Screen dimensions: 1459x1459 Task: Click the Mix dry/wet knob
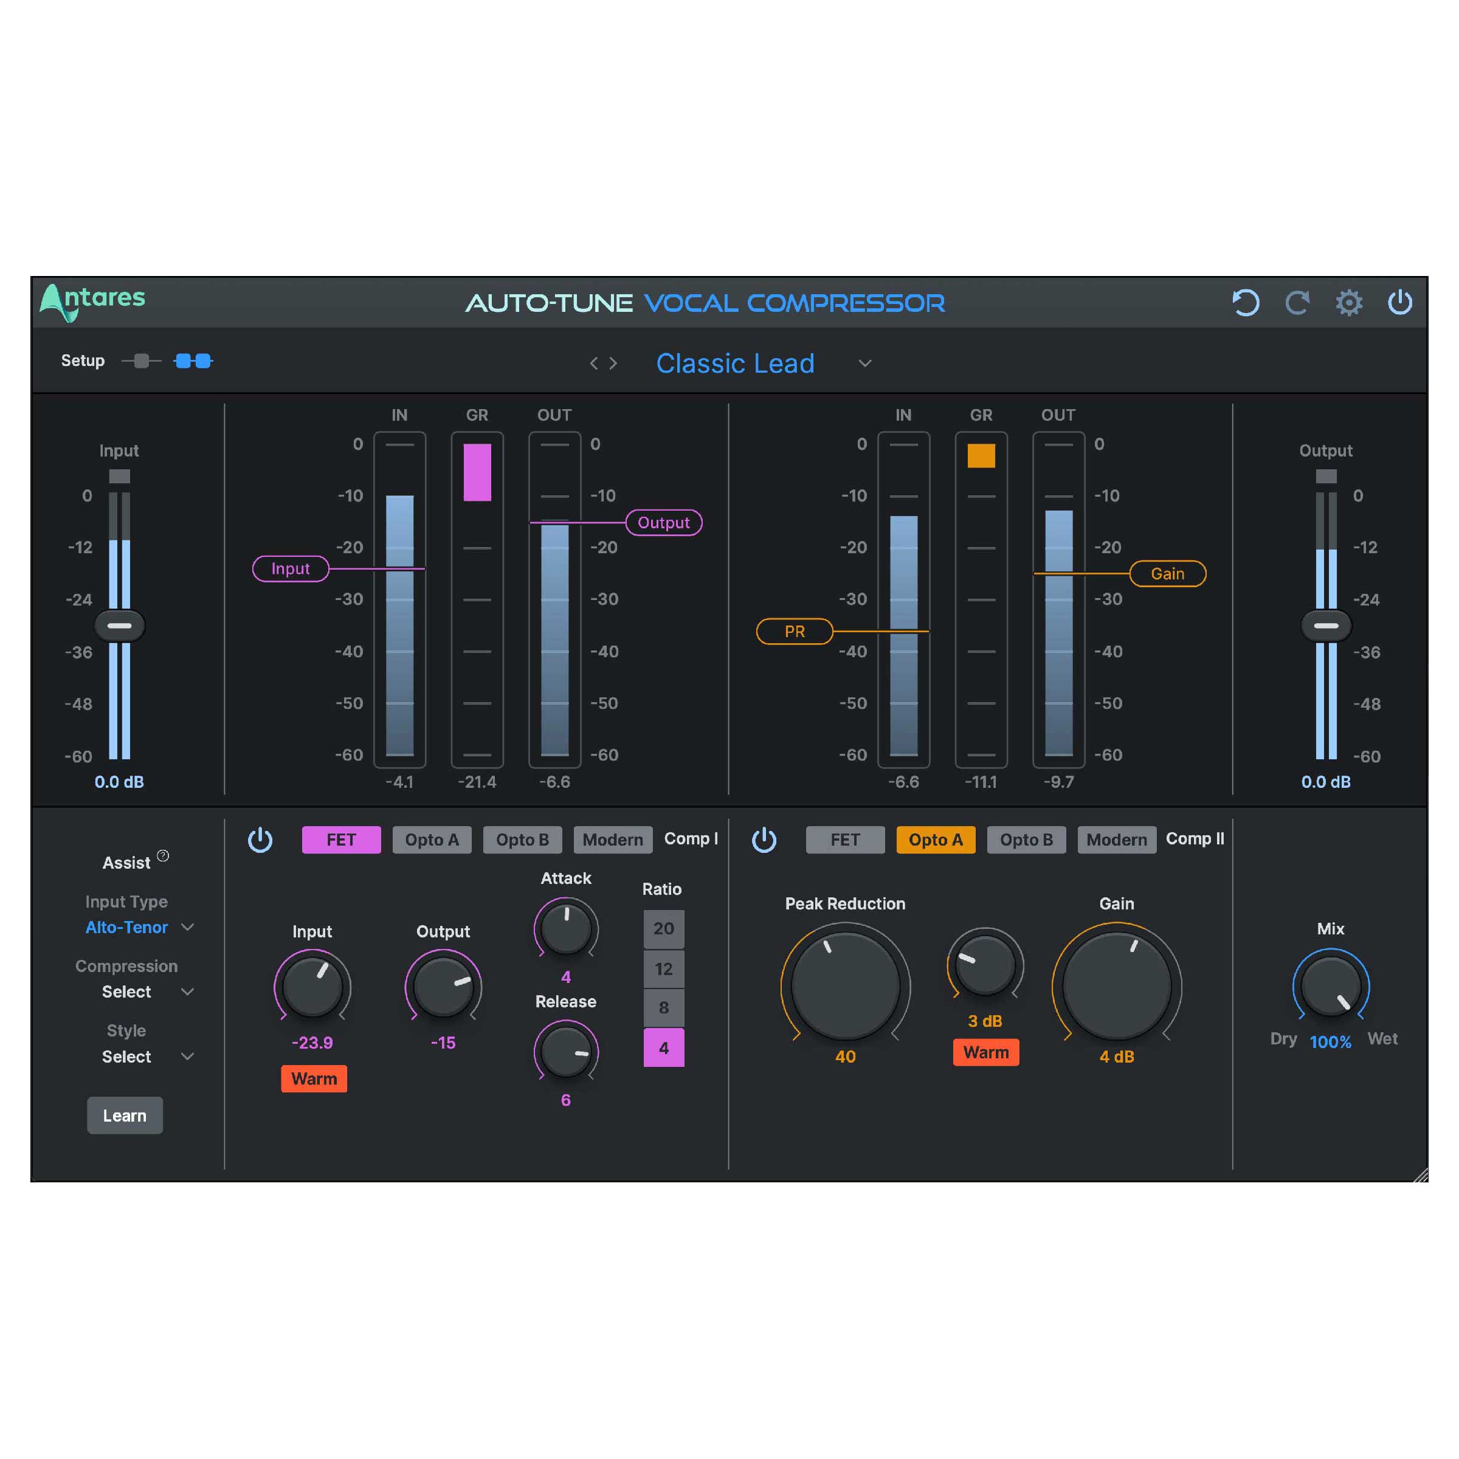click(1331, 986)
